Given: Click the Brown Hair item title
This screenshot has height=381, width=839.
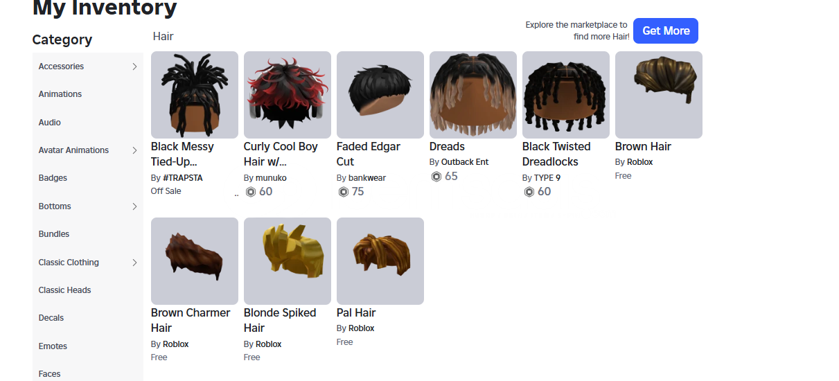Looking at the screenshot, I should point(643,147).
